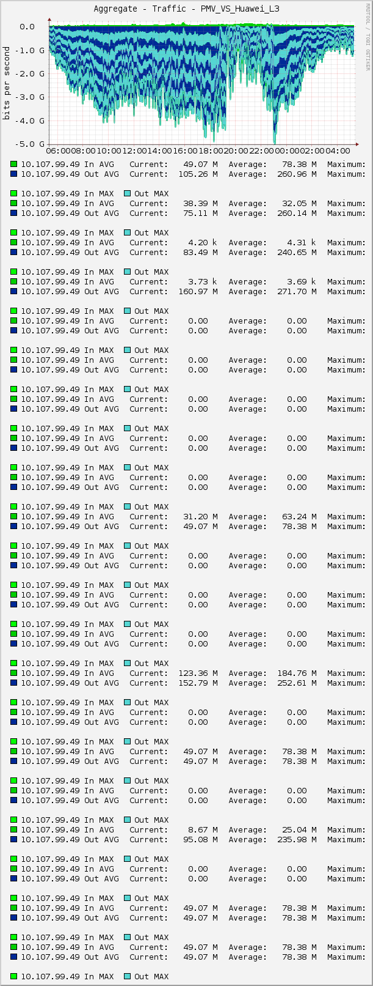Select the Average value 252.61 M
The width and height of the screenshot is (373, 986).
(x=297, y=683)
